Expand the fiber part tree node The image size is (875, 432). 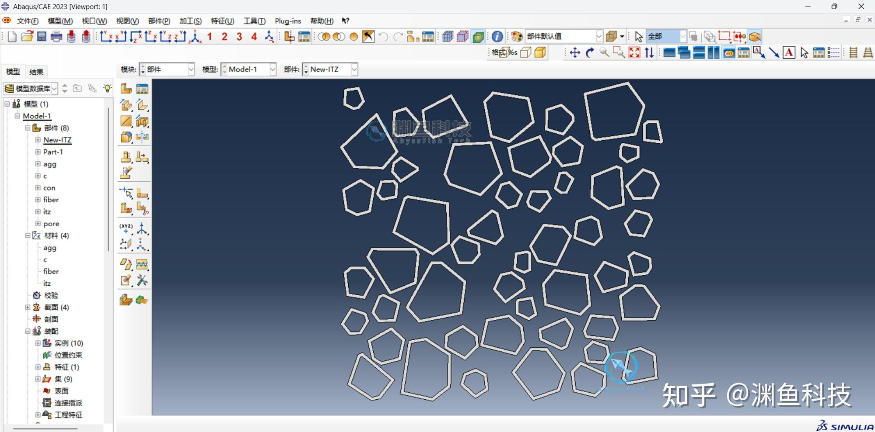point(38,200)
